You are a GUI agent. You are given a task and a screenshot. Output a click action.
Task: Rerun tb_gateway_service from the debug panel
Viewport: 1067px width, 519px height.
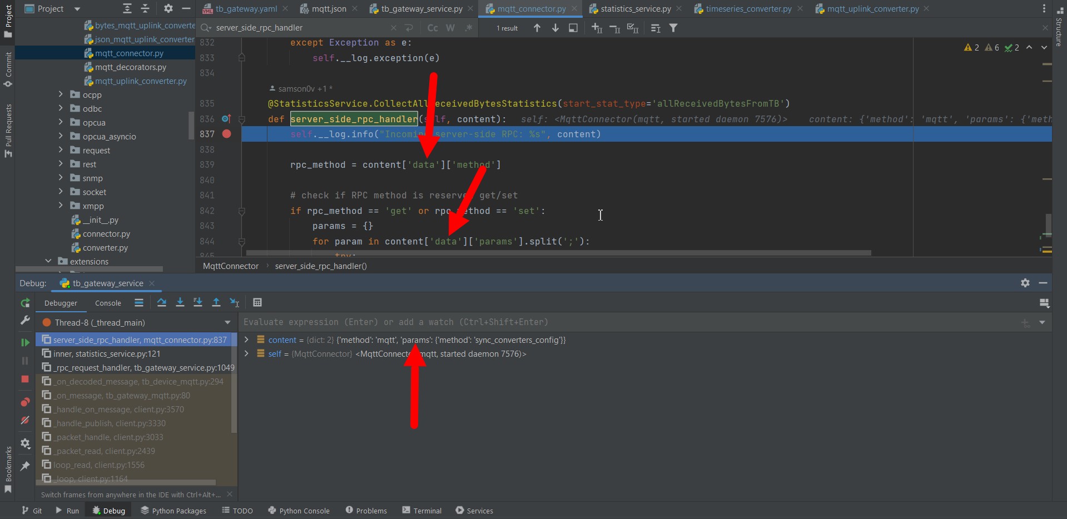click(x=24, y=303)
